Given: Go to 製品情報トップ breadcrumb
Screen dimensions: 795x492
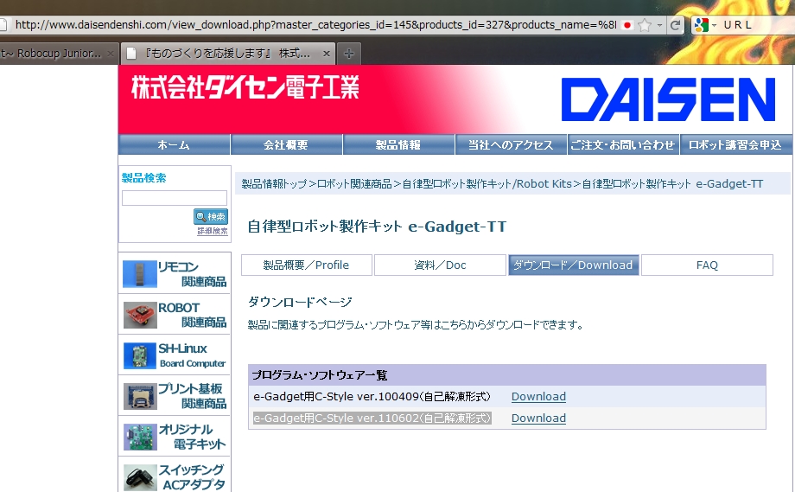Looking at the screenshot, I should coord(274,183).
